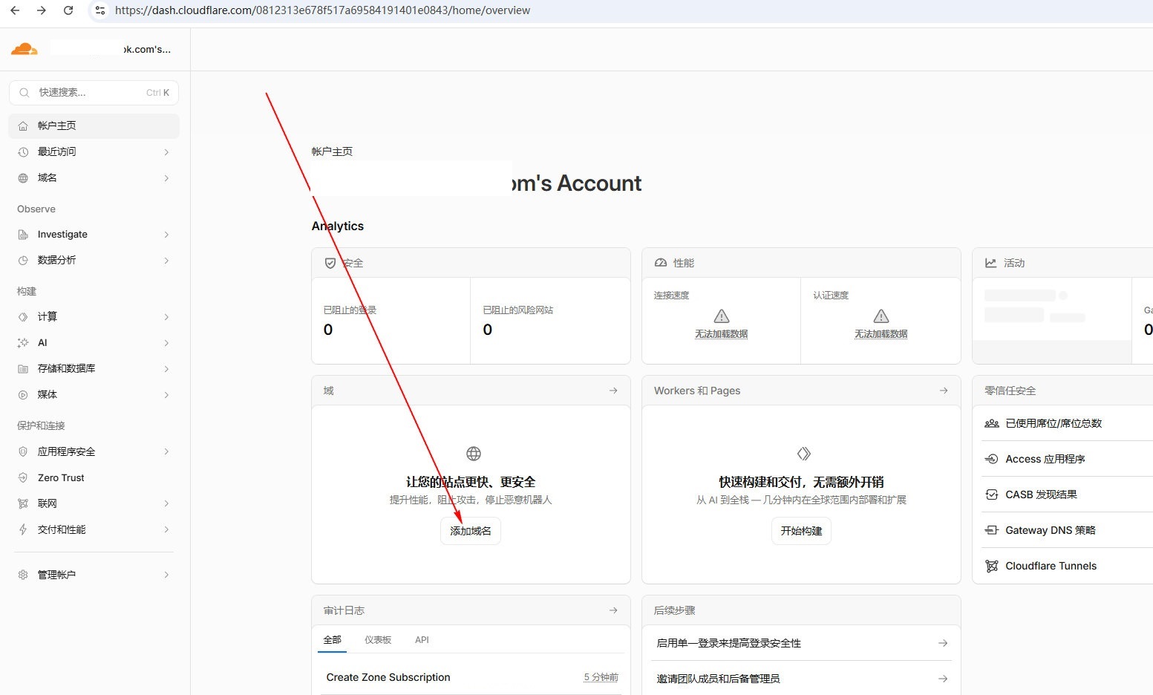This screenshot has height=695, width=1153.
Task: Click the Cloudflare cloud logo
Action: (x=25, y=49)
